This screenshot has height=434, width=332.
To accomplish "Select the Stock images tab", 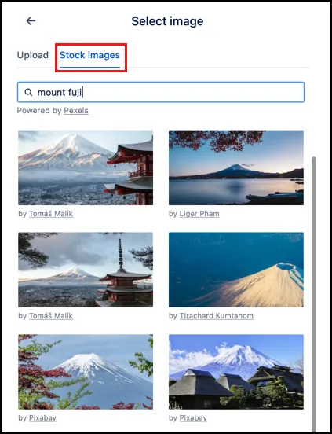I will click(89, 55).
